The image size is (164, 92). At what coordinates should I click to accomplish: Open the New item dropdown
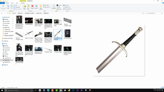(x=46, y=5)
